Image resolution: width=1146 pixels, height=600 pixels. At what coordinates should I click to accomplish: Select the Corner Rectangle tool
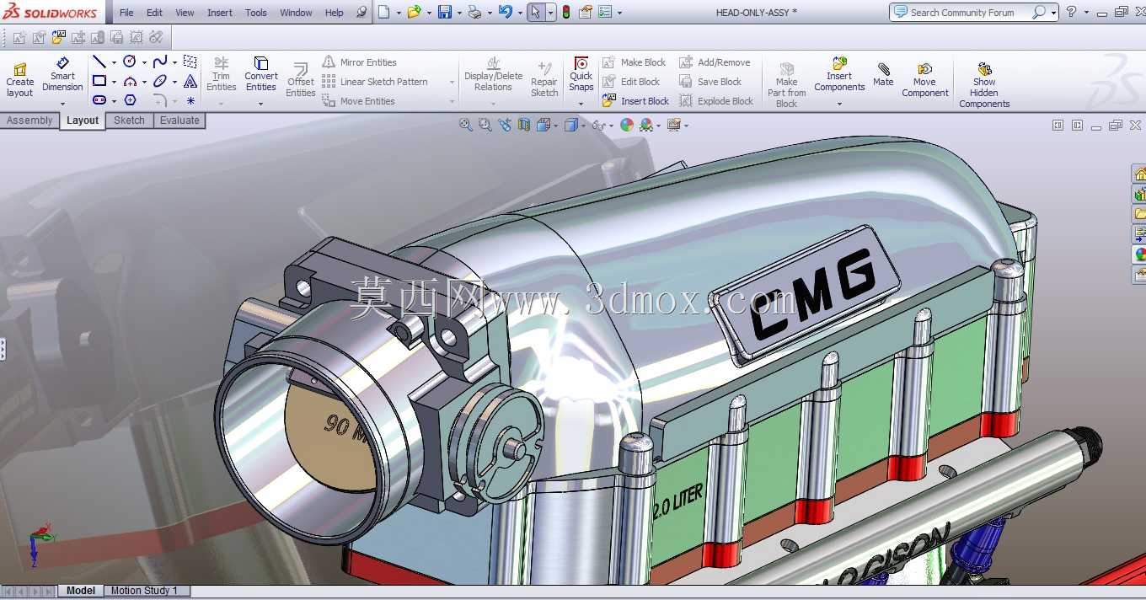(99, 81)
